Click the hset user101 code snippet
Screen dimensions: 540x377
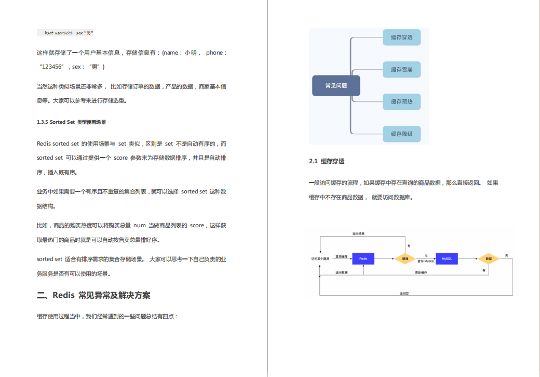[x=65, y=33]
